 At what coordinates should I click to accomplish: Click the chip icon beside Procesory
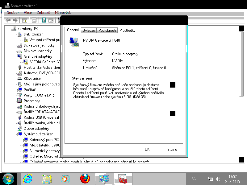click(20, 101)
